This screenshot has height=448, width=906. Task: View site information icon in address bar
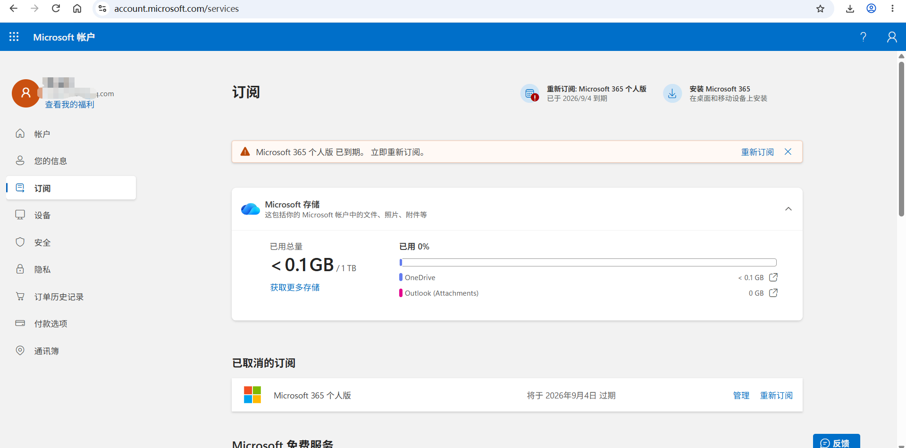102,8
